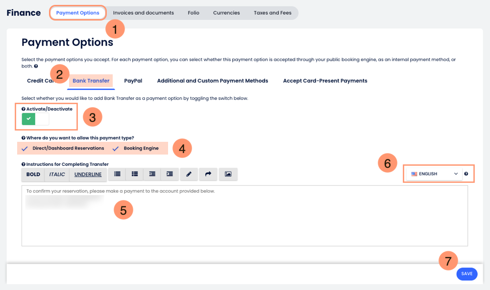The width and height of the screenshot is (490, 290).
Task: Click the unordered bullet list icon
Action: tap(117, 174)
